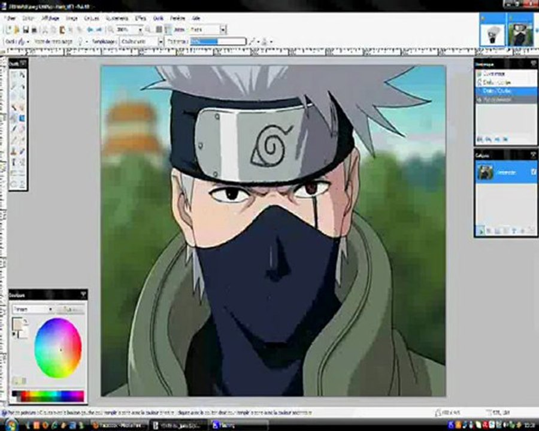The image size is (539, 431).
Task: Open the units dropdown next to Unités
Action: tap(223, 30)
